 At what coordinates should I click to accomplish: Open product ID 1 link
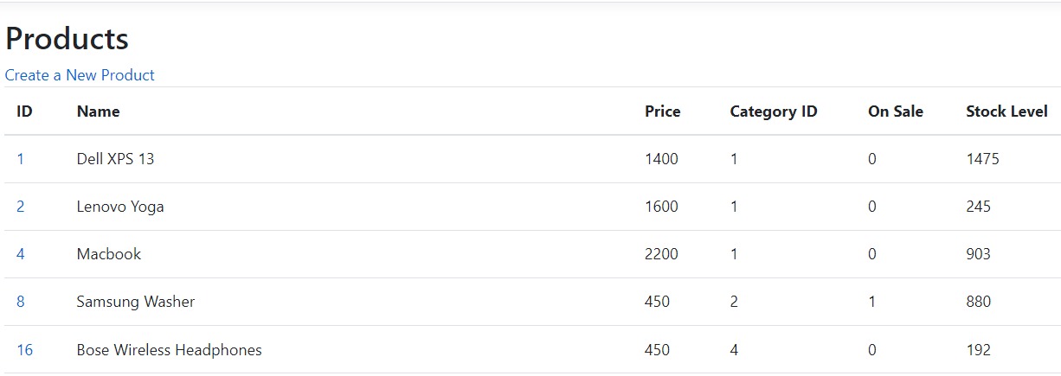pos(20,159)
